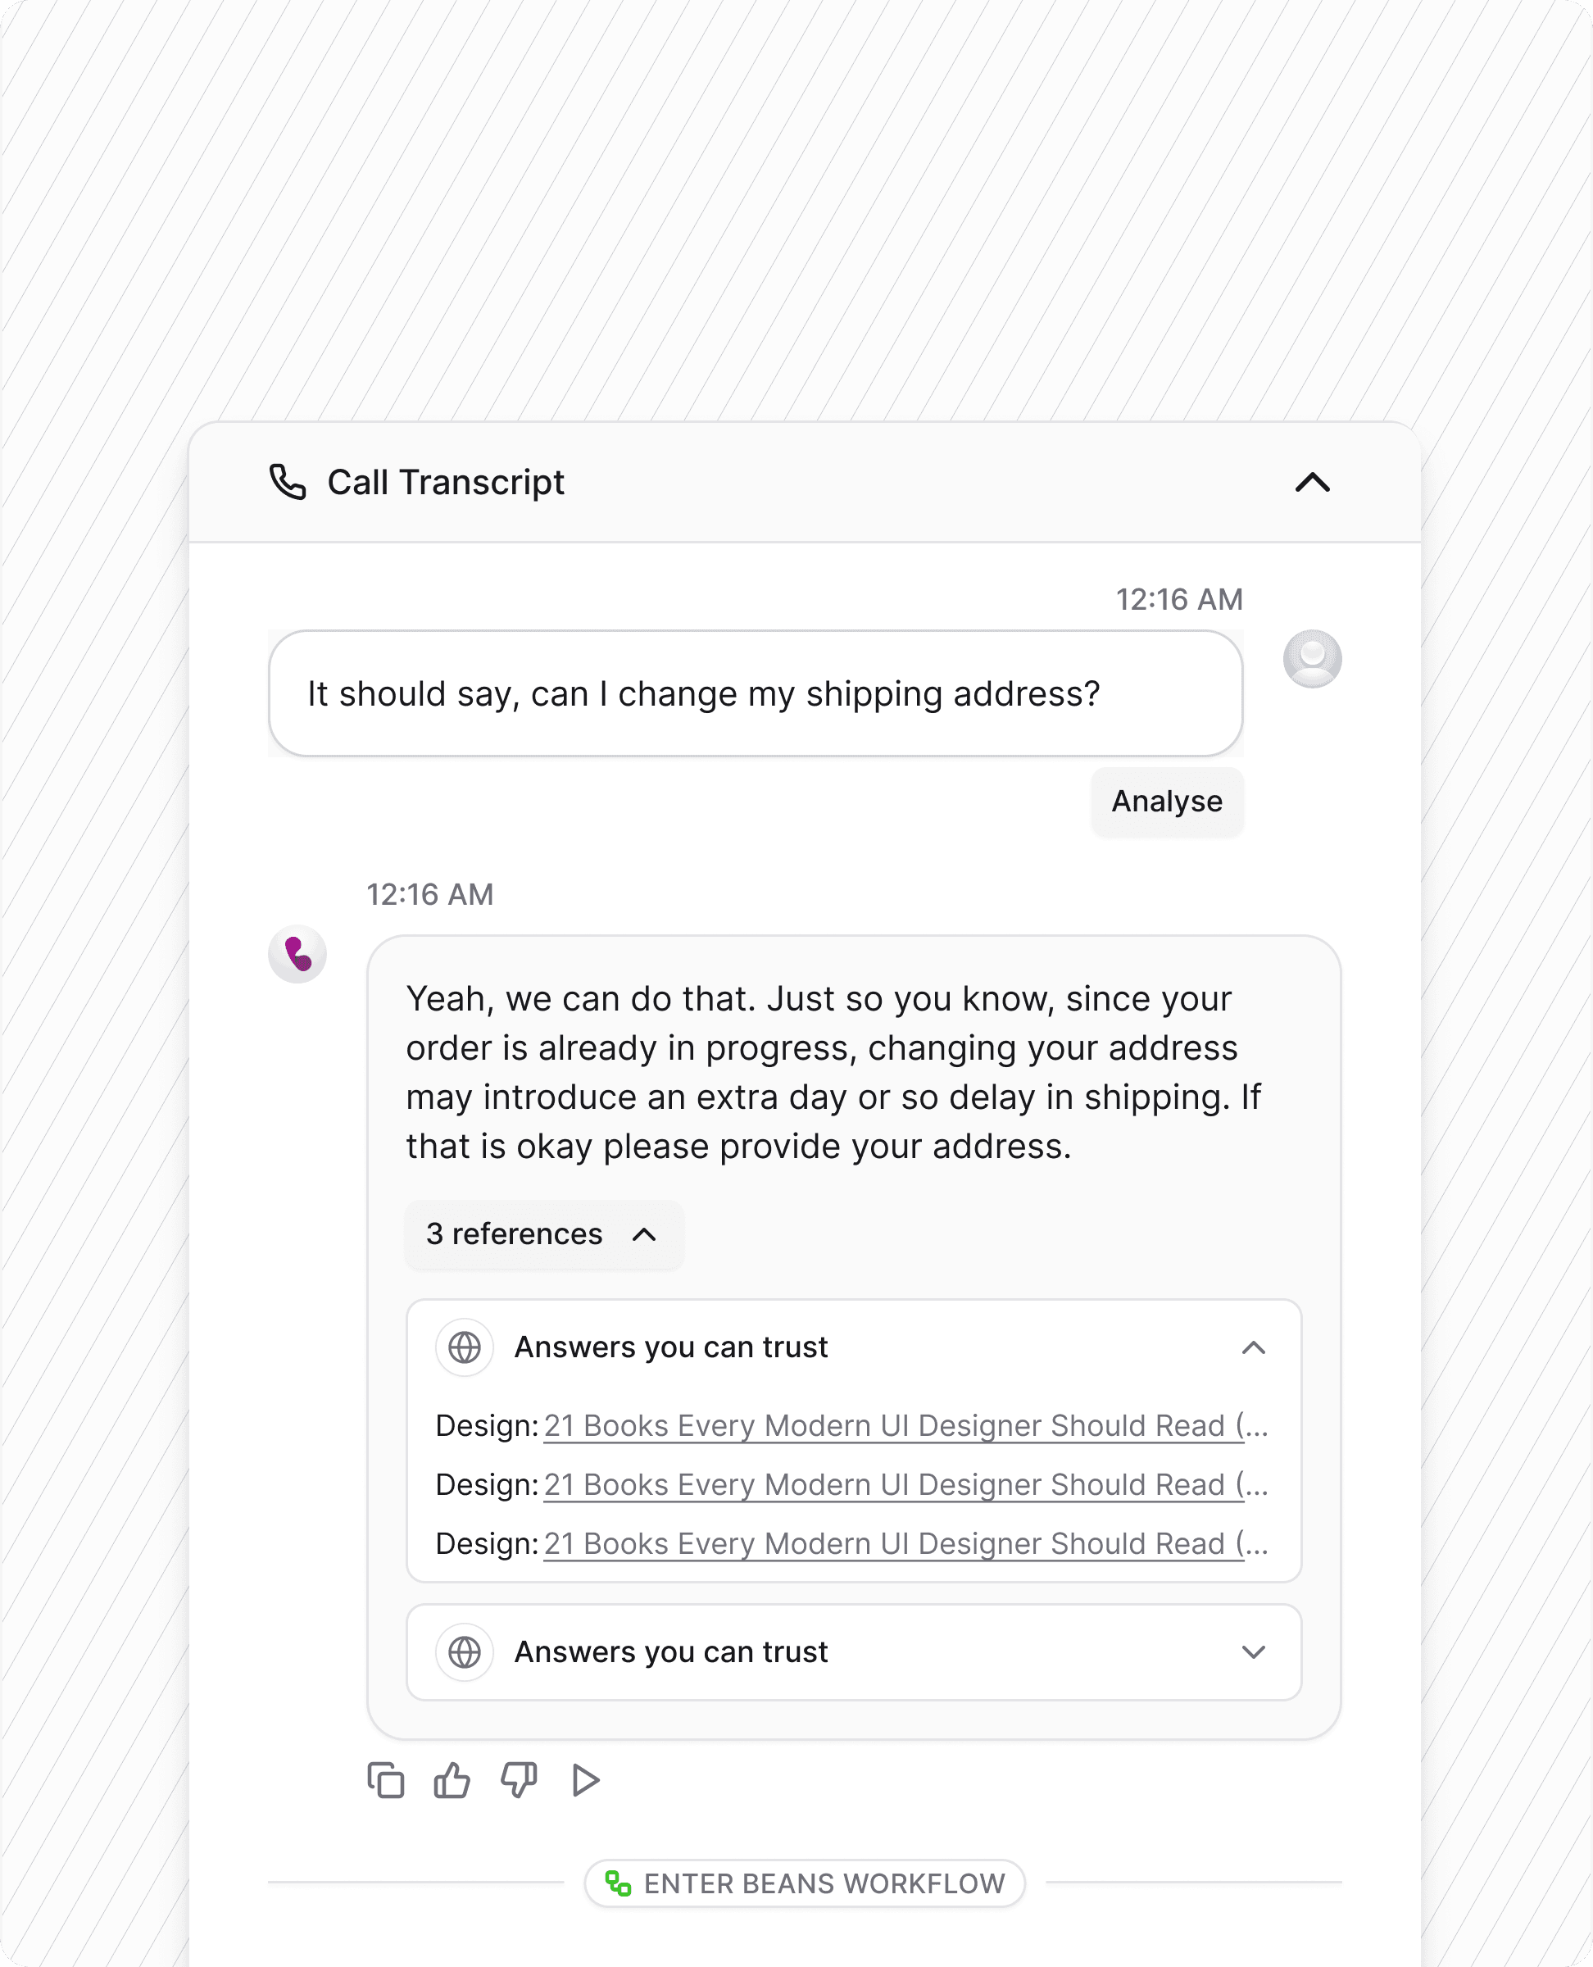Click the Analyse button
Screen dimensions: 1593x1967
pos(1166,802)
